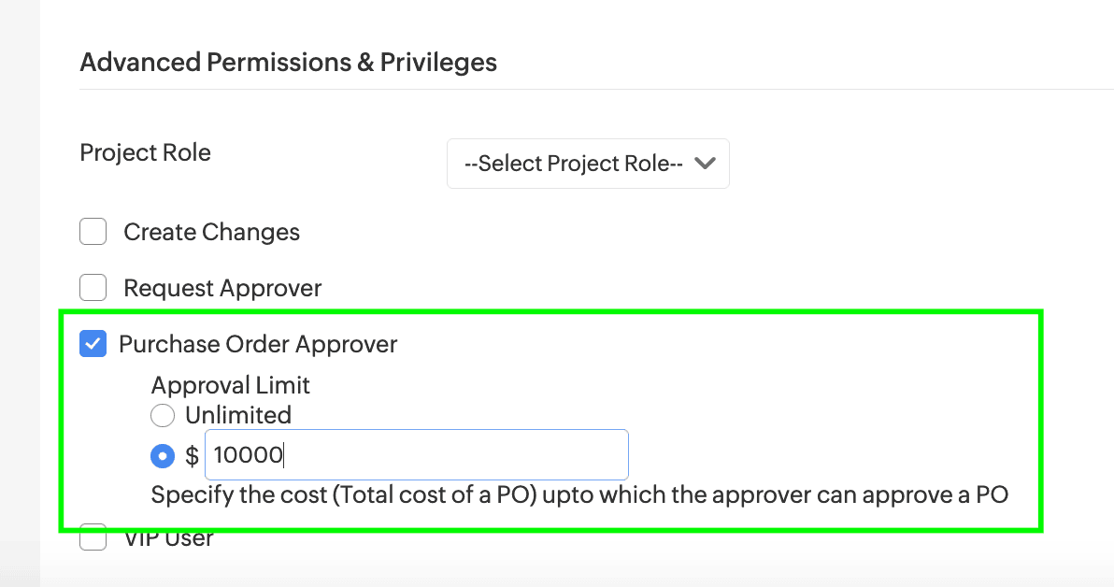The height and width of the screenshot is (587, 1114).
Task: Click the "--Select Project Role--" placeholder text
Action: tap(574, 164)
